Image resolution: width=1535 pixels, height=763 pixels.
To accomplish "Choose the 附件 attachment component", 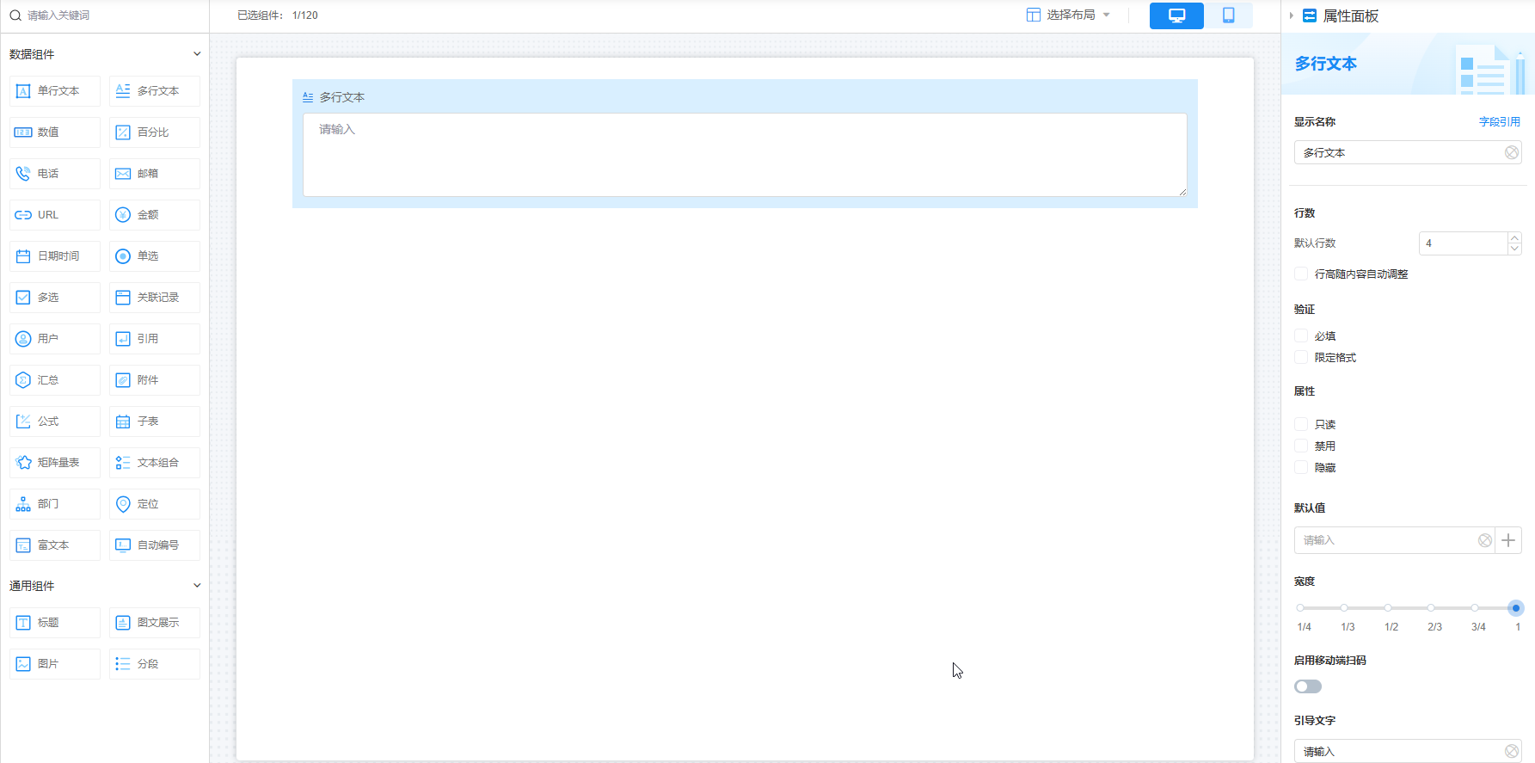I will pyautogui.click(x=155, y=380).
